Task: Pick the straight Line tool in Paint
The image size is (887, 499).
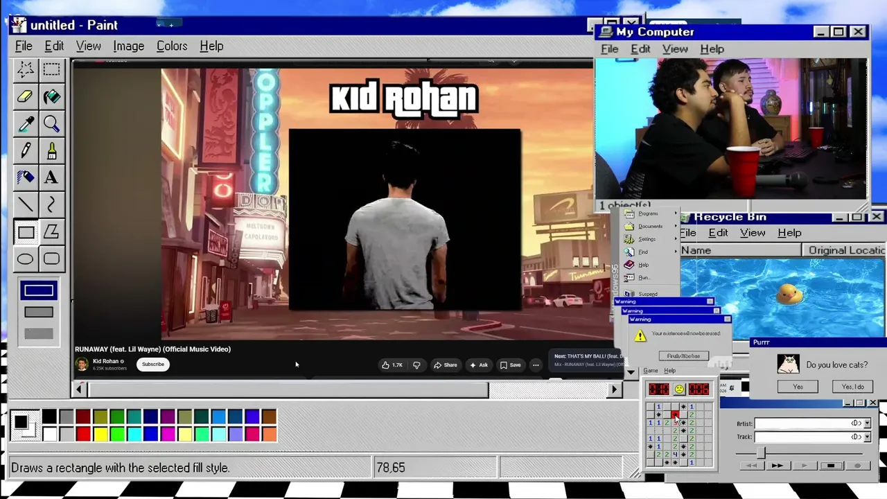Action: [26, 204]
